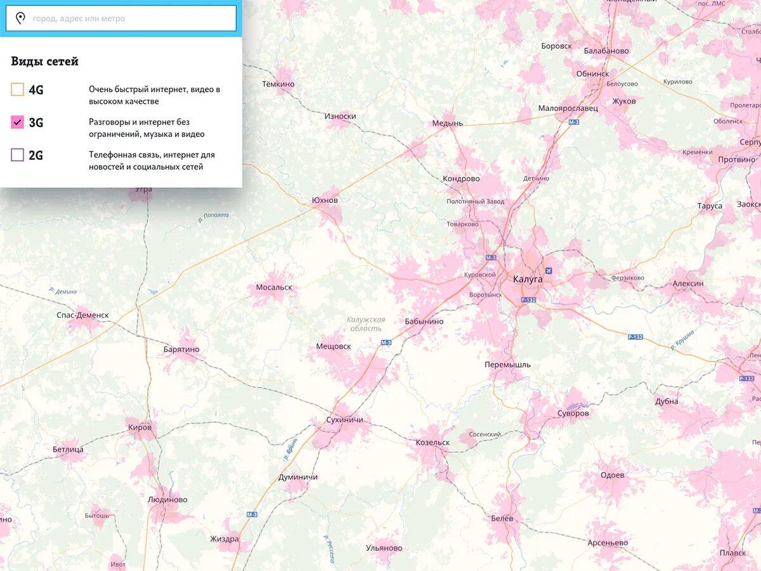Click the Жуков label

pyautogui.click(x=624, y=102)
